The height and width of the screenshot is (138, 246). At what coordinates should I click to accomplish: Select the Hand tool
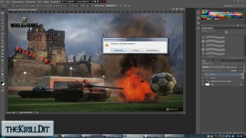coord(3,74)
